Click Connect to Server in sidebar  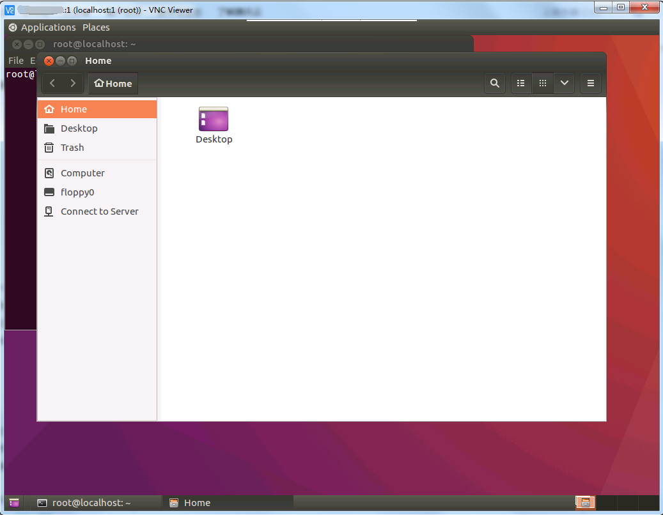point(99,211)
